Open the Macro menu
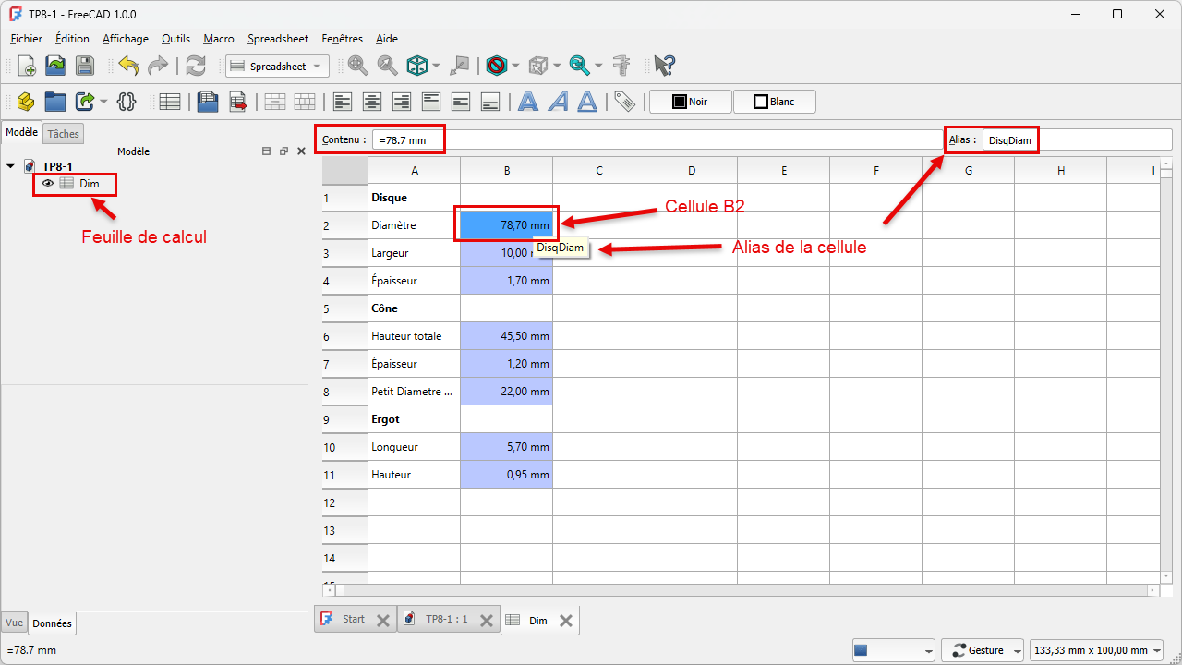Screen dimensions: 1182x665 (218, 39)
